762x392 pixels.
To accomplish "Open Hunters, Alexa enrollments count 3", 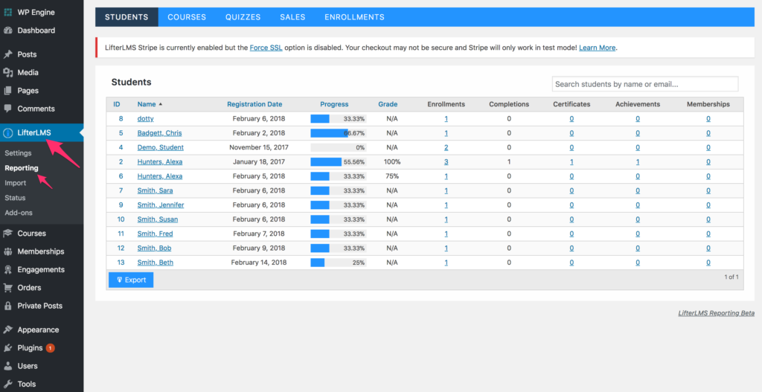I will (446, 161).
